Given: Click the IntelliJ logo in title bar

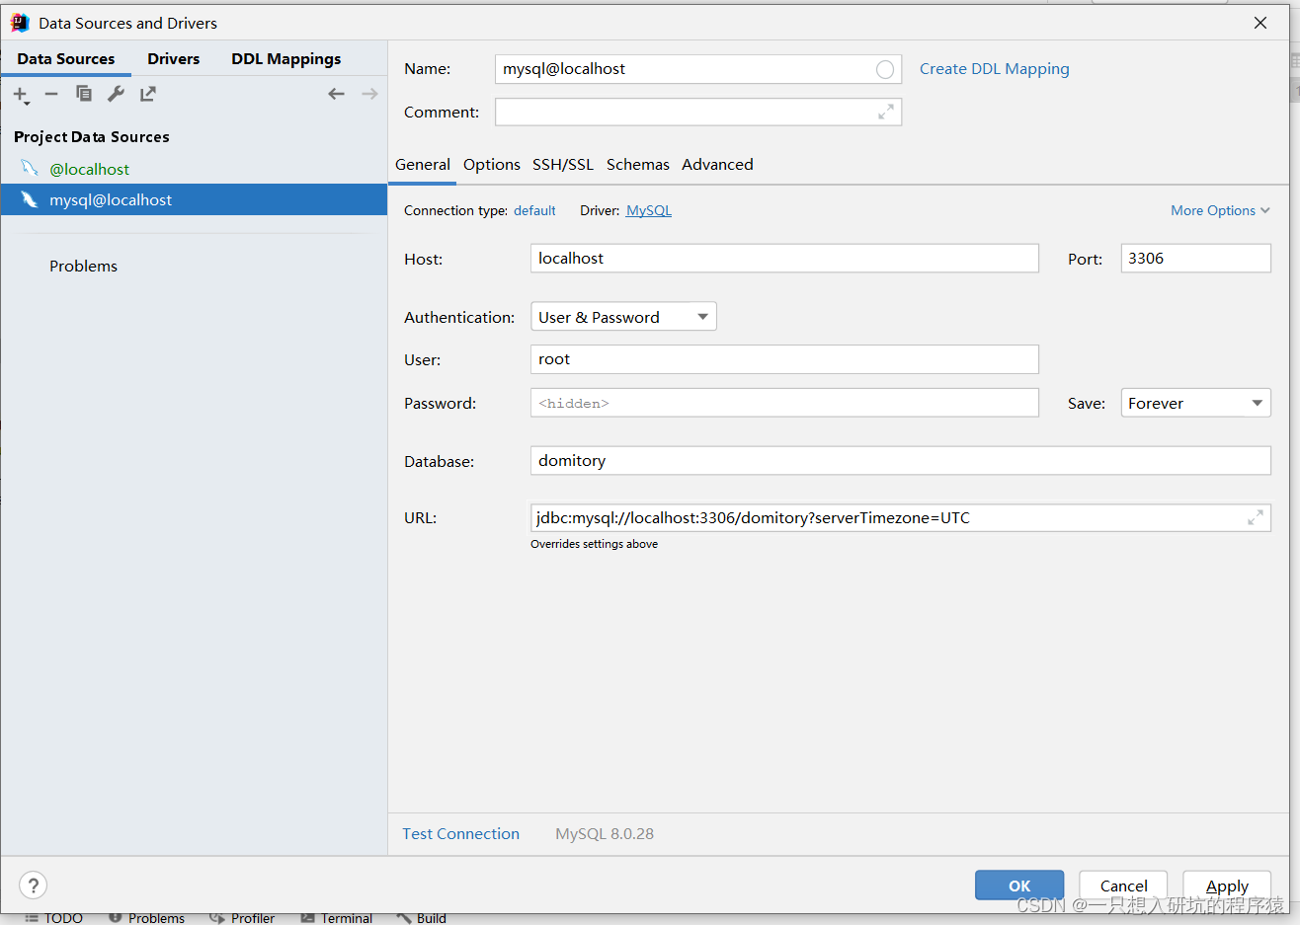Looking at the screenshot, I should (20, 23).
